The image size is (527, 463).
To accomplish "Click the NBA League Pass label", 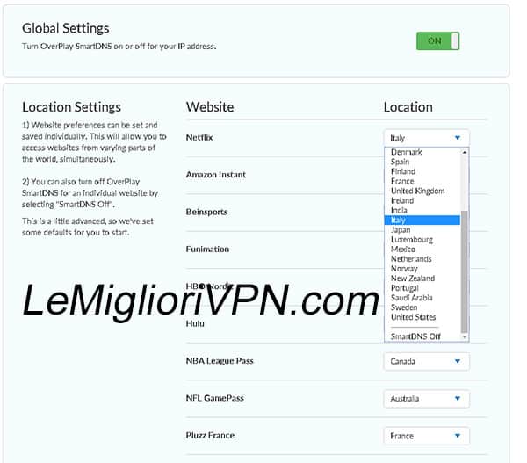I will 220,361.
